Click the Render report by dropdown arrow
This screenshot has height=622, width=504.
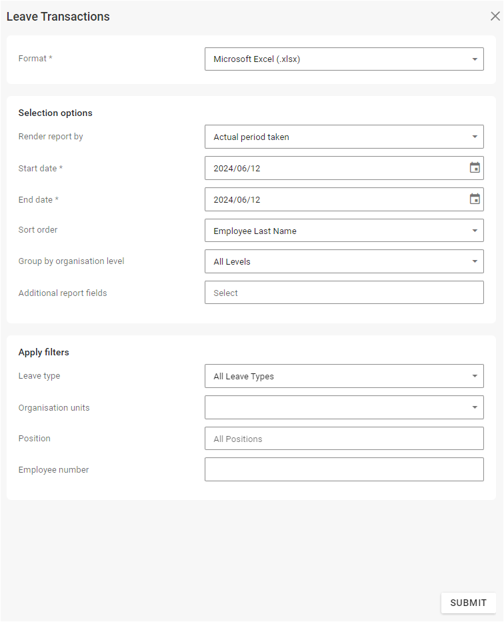pos(475,137)
